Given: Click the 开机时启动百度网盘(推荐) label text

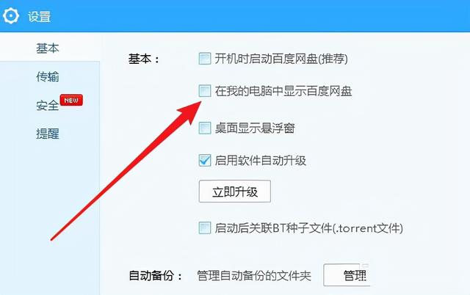Looking at the screenshot, I should coord(281,59).
